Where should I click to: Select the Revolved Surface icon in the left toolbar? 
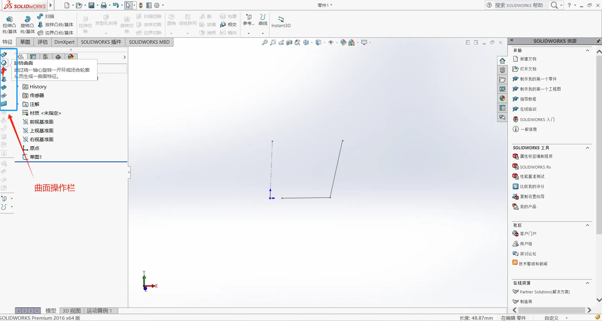pos(4,63)
